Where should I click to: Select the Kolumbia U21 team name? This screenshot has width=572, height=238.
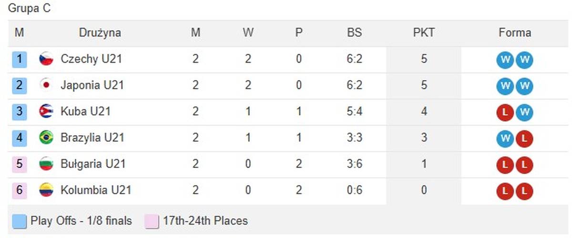point(96,190)
